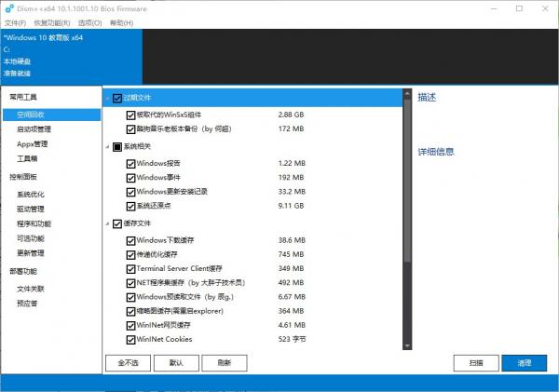Click the 描述 heading
The width and height of the screenshot is (559, 392).
427,97
